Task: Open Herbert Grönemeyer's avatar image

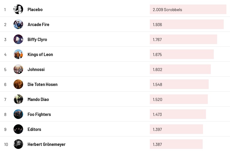Action: tap(18, 144)
